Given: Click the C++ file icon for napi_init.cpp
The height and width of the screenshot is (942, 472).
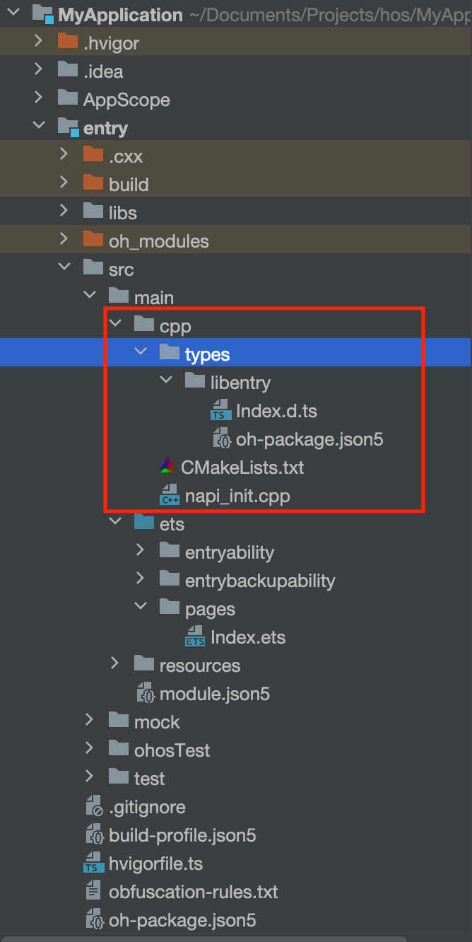Looking at the screenshot, I should [x=170, y=496].
